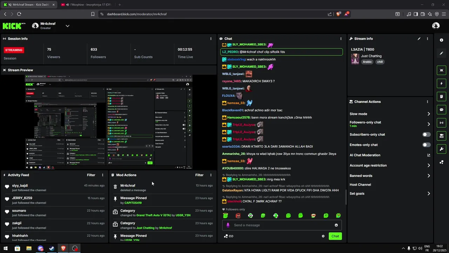Screen dimensions: 449x253
Task: Click the chat panel scrollbar
Action: (346, 197)
